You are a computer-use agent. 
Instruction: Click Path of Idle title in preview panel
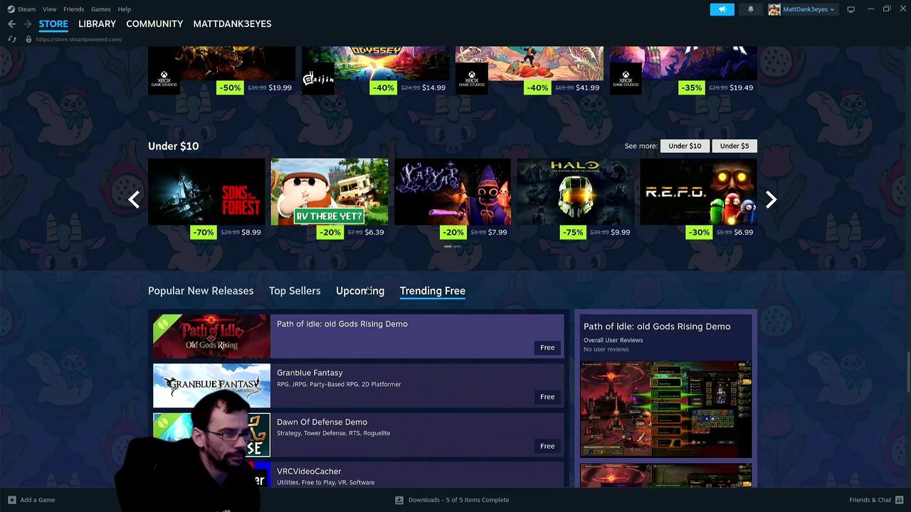657,326
